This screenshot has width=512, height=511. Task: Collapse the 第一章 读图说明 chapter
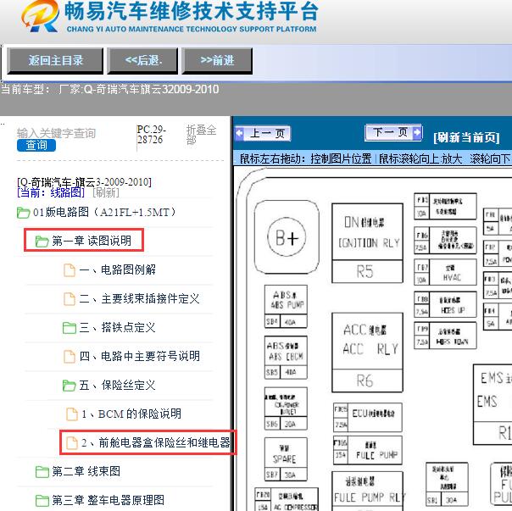[x=92, y=241]
